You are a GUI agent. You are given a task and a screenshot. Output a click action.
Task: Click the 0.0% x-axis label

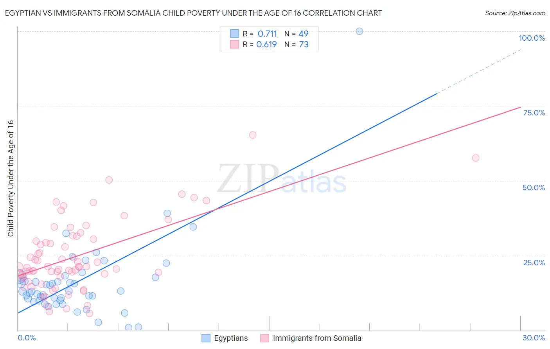click(27, 338)
